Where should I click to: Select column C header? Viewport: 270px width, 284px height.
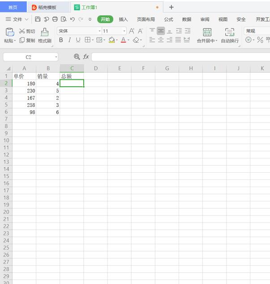[x=72, y=68]
